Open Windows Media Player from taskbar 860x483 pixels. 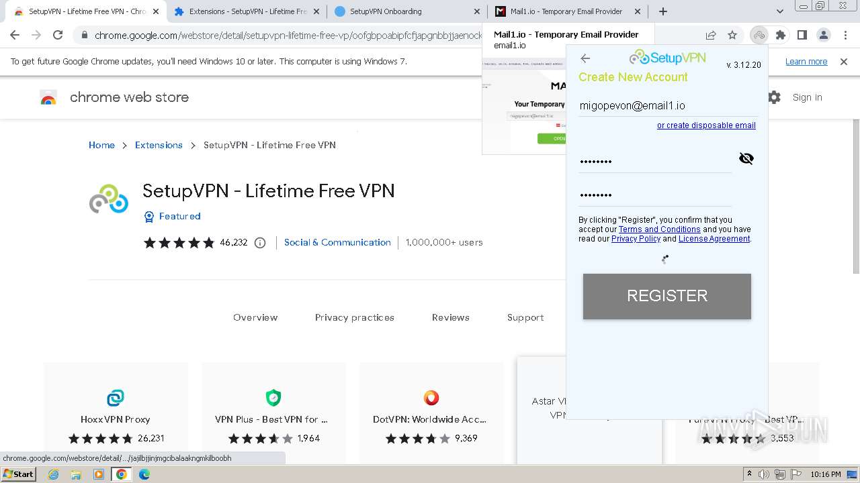[99, 474]
